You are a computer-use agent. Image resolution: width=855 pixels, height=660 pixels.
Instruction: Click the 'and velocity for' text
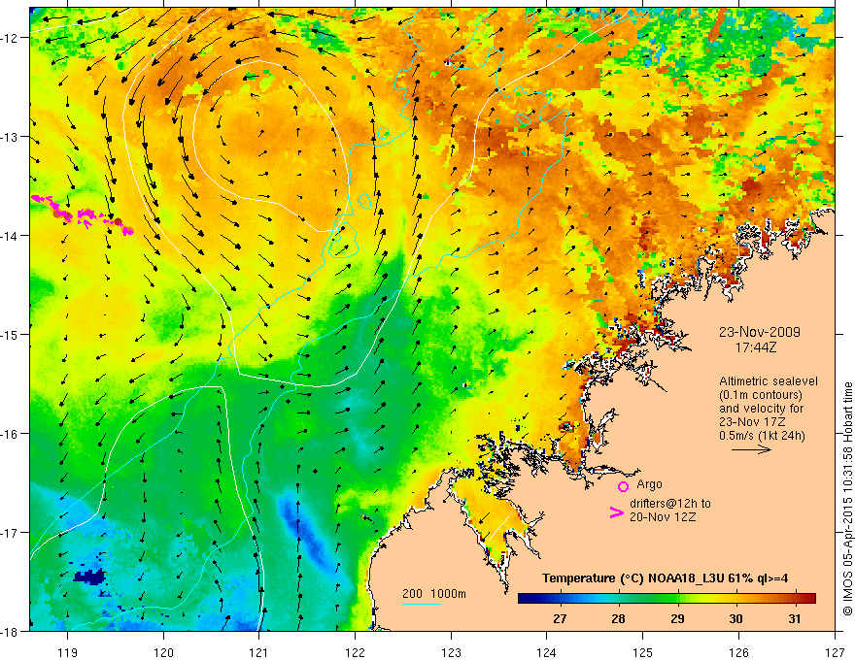click(x=761, y=409)
